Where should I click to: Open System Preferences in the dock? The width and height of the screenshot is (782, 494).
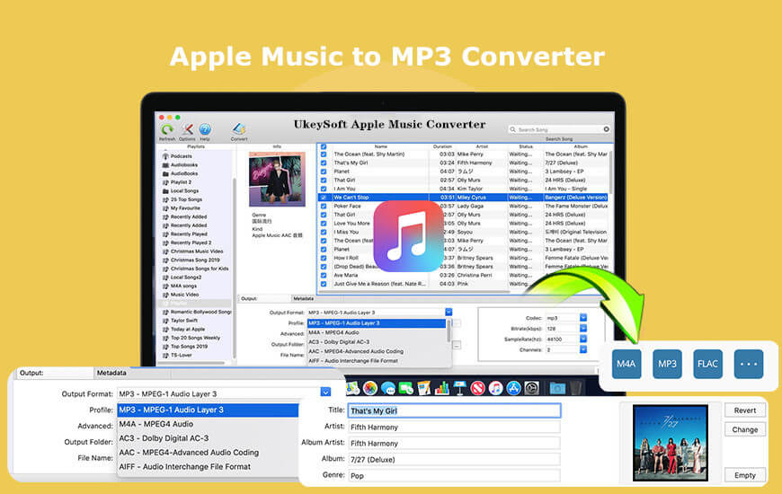click(532, 388)
